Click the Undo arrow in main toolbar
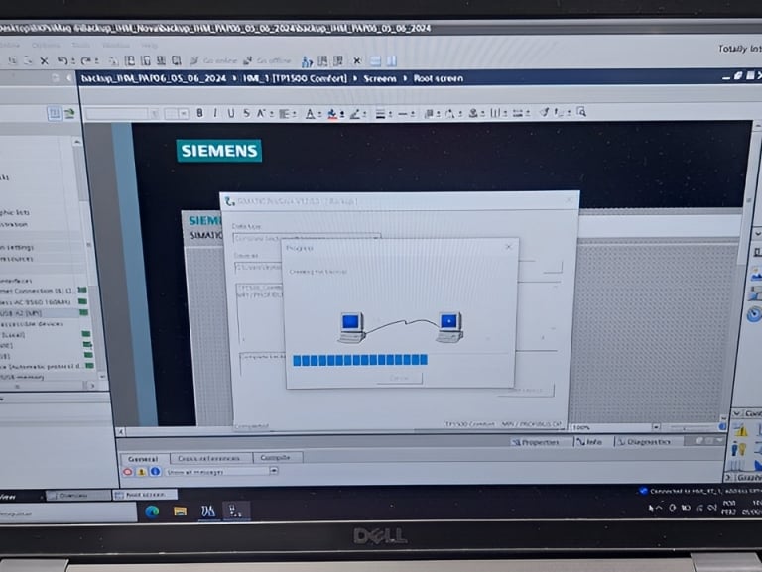Image resolution: width=762 pixels, height=572 pixels. point(63,60)
